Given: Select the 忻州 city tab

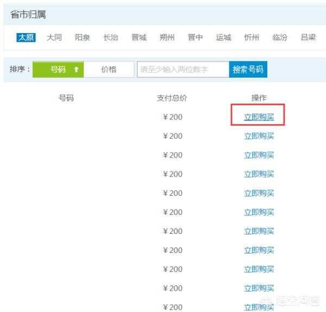Looking at the screenshot, I should click(252, 37).
